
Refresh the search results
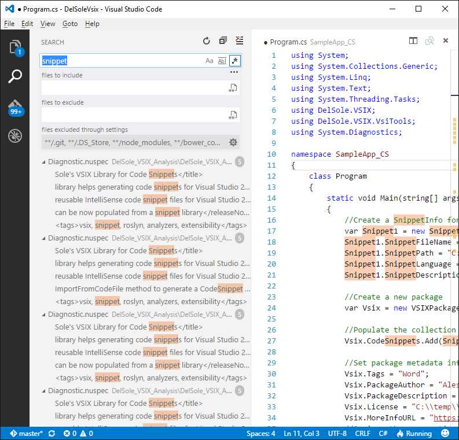[x=207, y=41]
